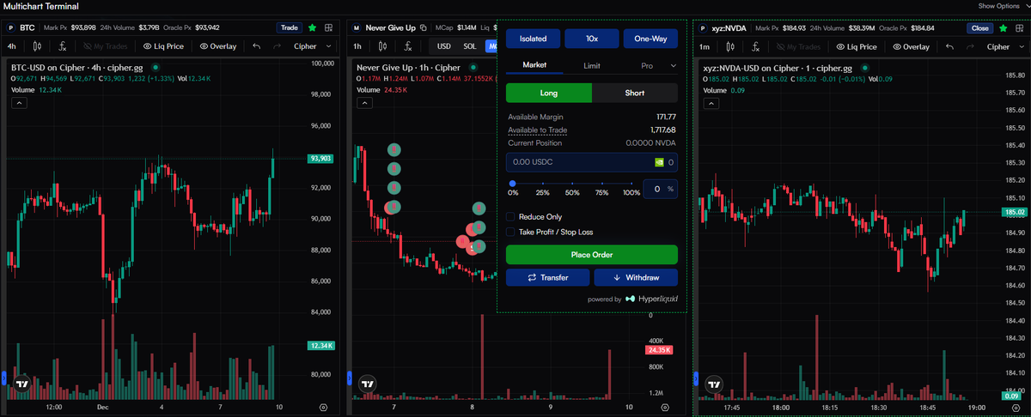Toggle Liq Price in NVDA chart

856,46
